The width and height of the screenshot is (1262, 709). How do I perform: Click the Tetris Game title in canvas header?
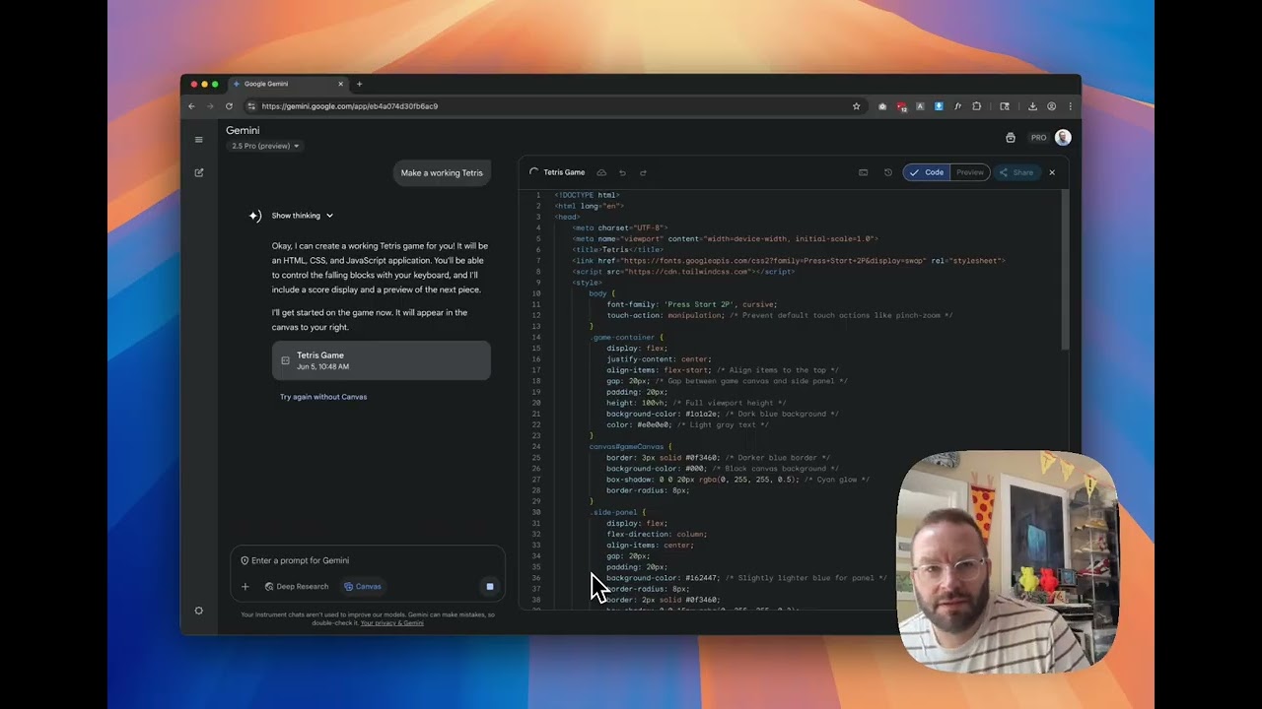click(564, 172)
